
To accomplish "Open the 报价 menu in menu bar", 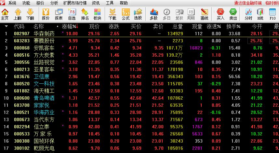I will click(x=40, y=3).
